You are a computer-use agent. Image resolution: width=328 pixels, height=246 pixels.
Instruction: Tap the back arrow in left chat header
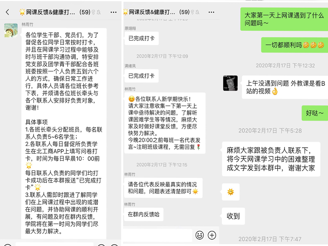point(7,12)
